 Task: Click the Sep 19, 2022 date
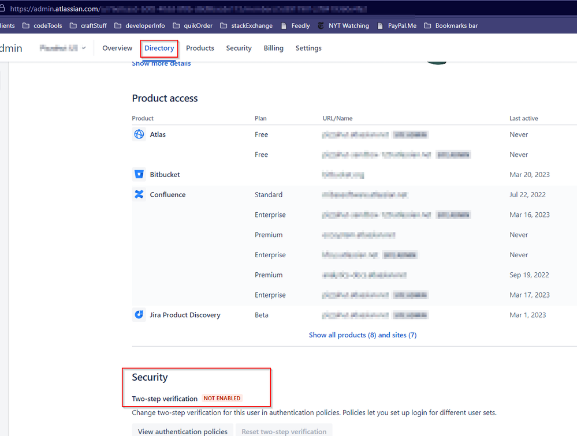[x=529, y=275]
